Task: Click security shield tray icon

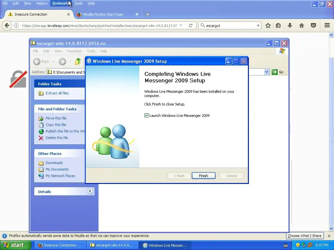Action: (x=298, y=245)
